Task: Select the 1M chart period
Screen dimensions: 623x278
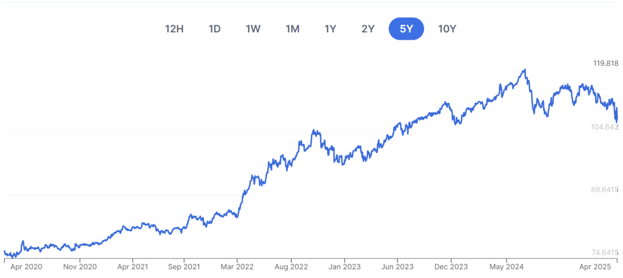Action: pyautogui.click(x=292, y=29)
